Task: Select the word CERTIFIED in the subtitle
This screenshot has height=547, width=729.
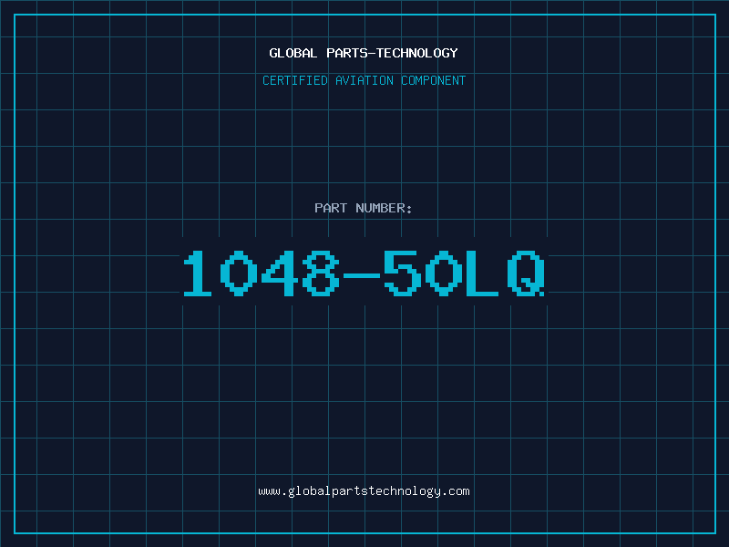Action: [294, 80]
